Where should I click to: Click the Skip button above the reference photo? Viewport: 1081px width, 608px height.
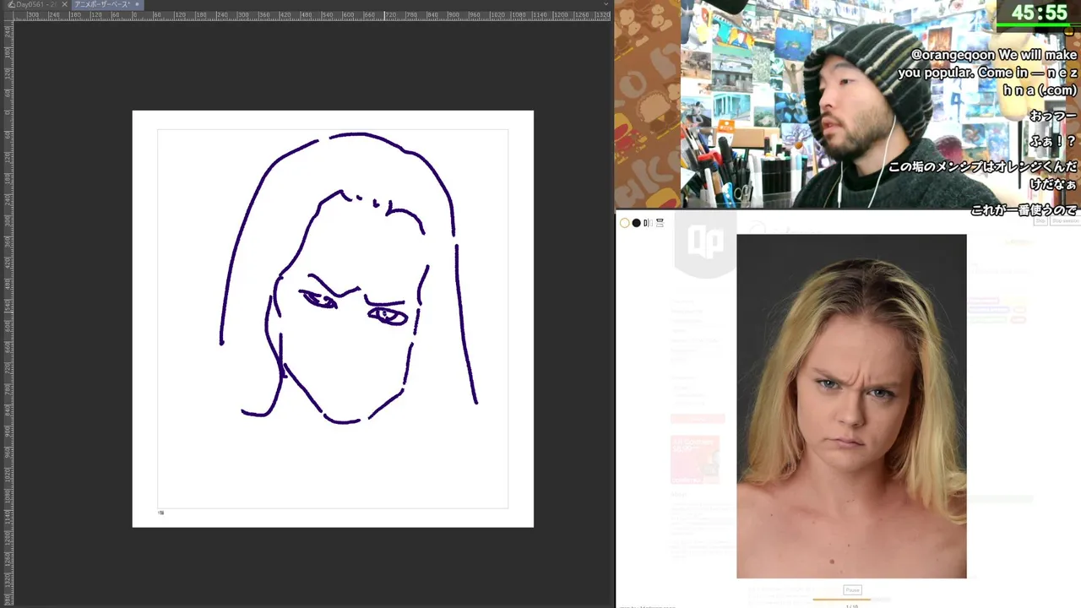point(1041,220)
